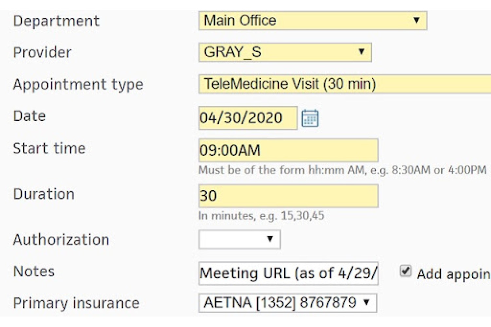Click the Department dropdown arrow

point(416,20)
